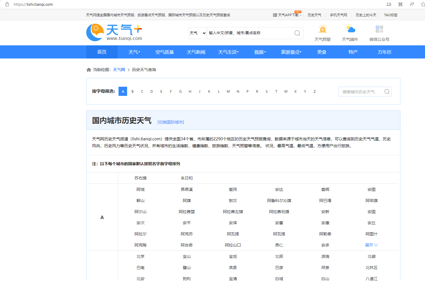The image size is (425, 281).
Task: Filter cities by letter H
Action: [x=190, y=91]
